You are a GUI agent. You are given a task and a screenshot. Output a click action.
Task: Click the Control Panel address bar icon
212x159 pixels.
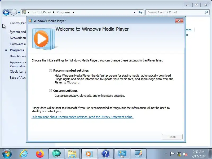[24, 12]
